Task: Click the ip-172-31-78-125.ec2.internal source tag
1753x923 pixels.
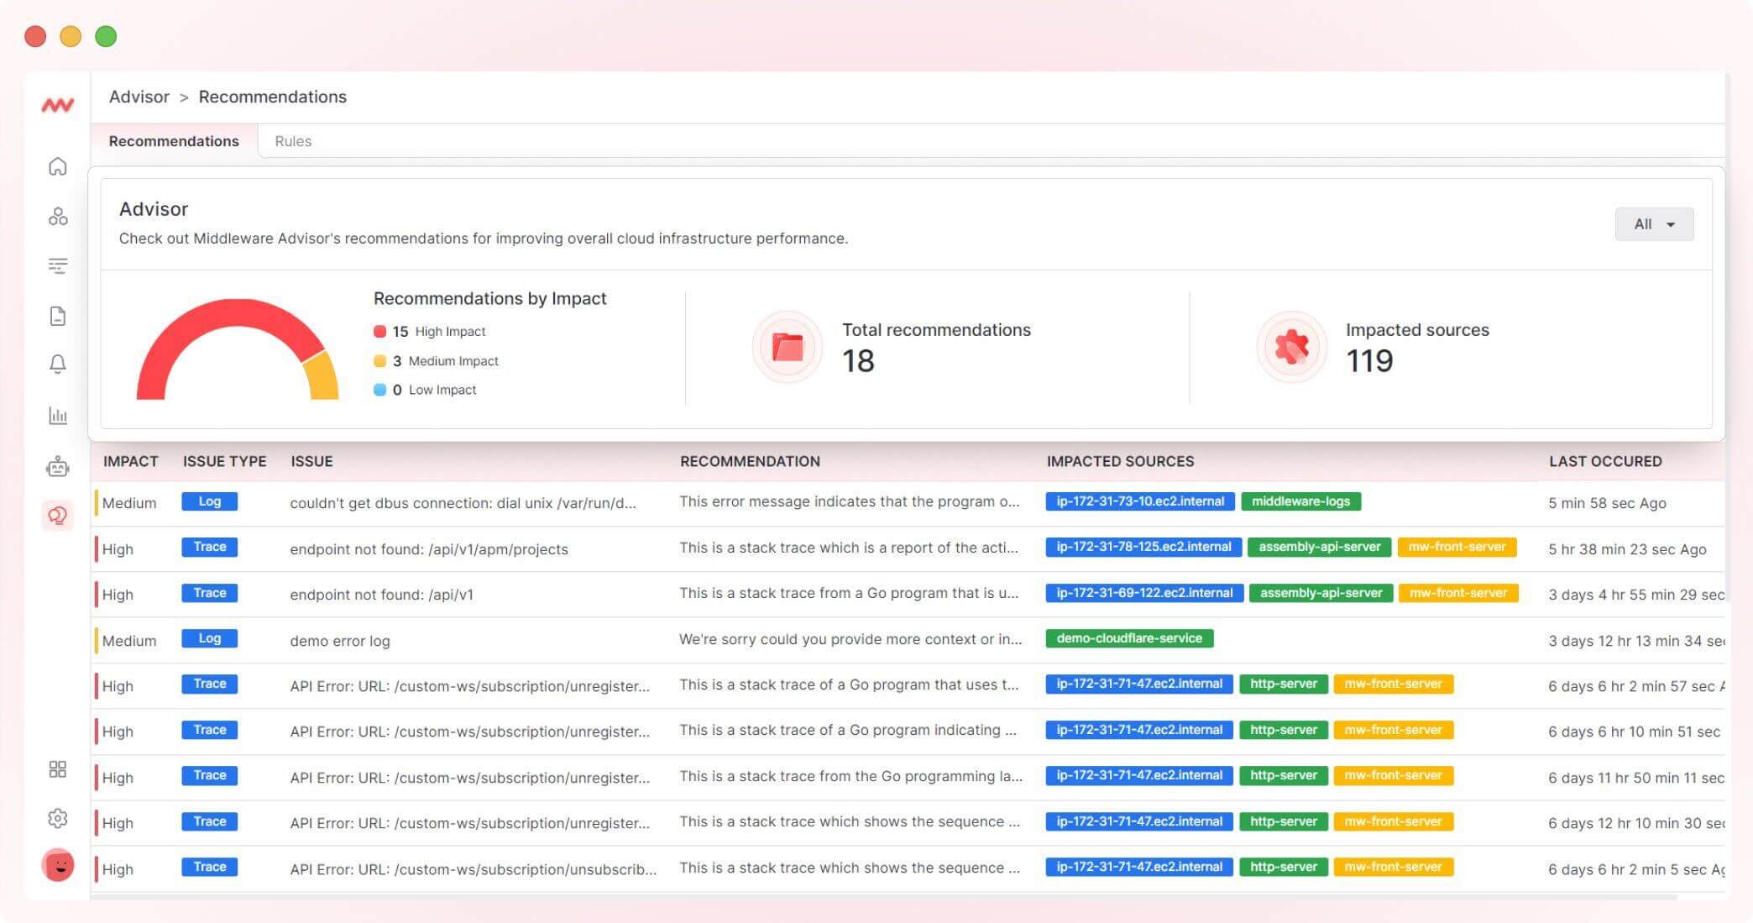Action: tap(1143, 547)
